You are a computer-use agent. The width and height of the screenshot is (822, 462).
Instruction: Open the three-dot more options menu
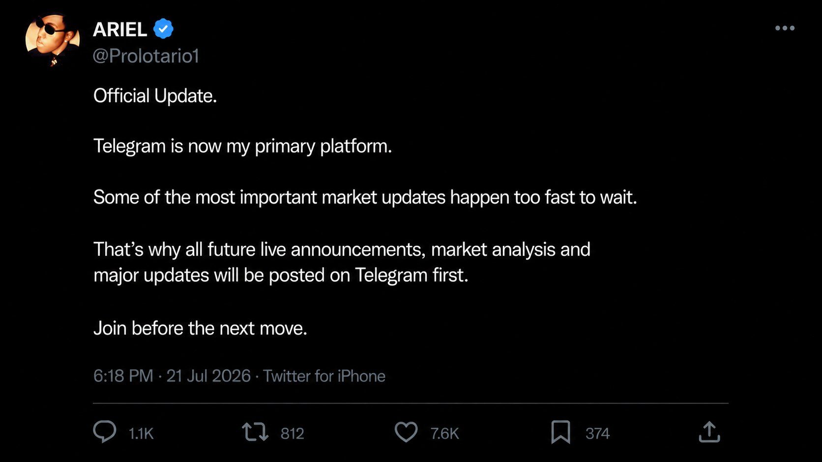[x=785, y=28]
